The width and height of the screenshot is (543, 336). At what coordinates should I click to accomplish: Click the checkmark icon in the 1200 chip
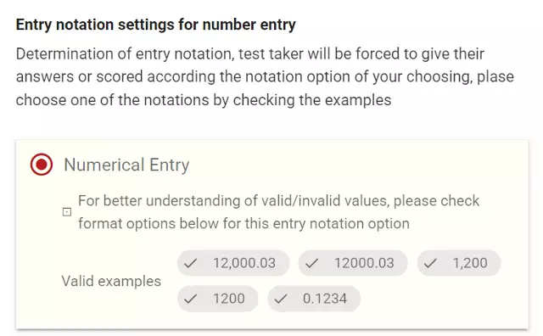tap(190, 299)
